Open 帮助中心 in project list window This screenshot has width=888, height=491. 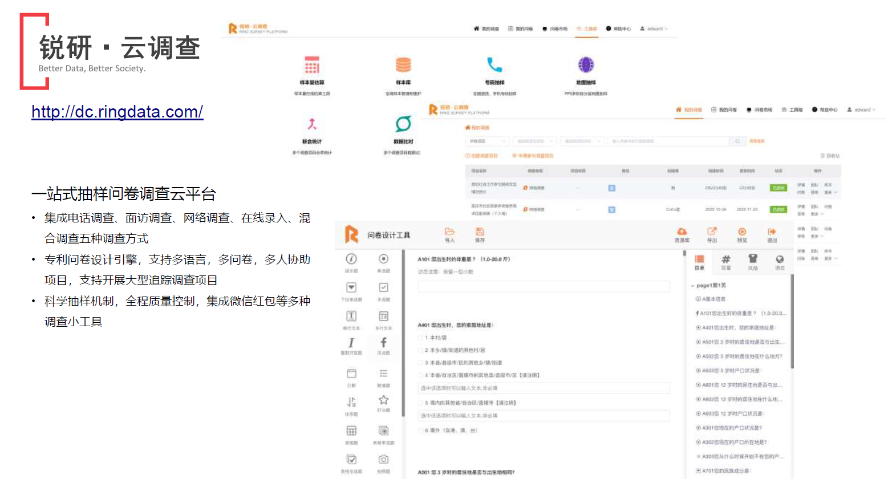825,109
